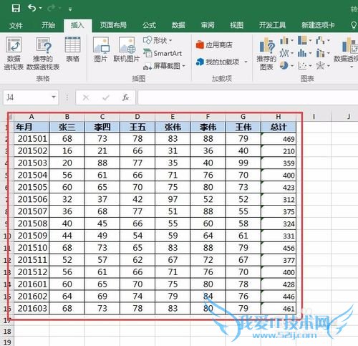The image size is (358, 346).
Task: Click the Tell Me lightbulb icon
Action: point(354,25)
